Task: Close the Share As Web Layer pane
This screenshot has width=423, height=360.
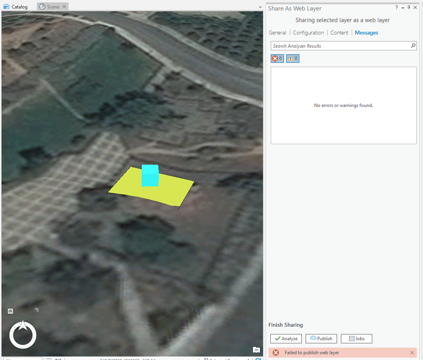Action: [415, 7]
